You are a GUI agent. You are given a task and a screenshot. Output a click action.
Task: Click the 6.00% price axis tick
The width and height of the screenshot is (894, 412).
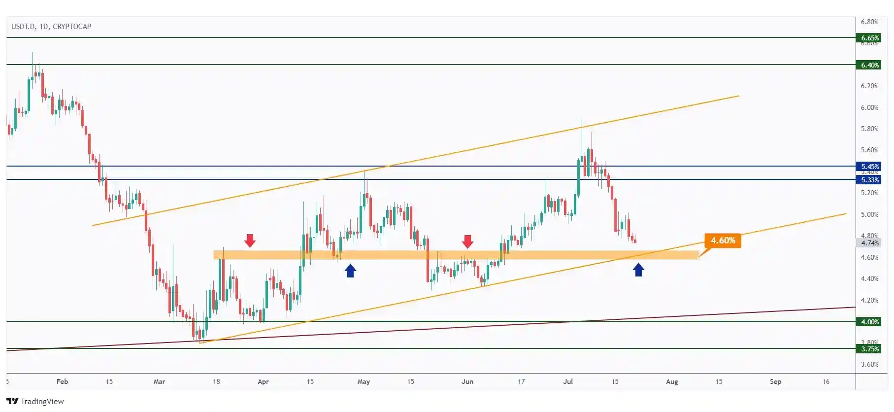869,107
